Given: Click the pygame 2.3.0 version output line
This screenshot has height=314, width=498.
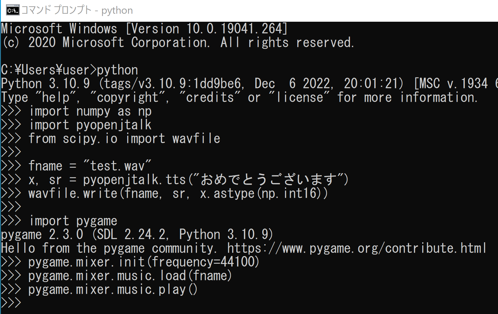Looking at the screenshot, I should [x=137, y=235].
